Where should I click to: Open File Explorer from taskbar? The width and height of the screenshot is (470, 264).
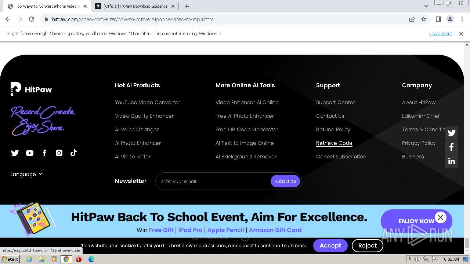pyautogui.click(x=41, y=259)
